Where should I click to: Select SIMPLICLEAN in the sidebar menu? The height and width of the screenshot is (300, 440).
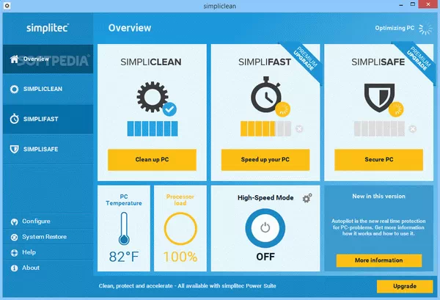coord(48,89)
